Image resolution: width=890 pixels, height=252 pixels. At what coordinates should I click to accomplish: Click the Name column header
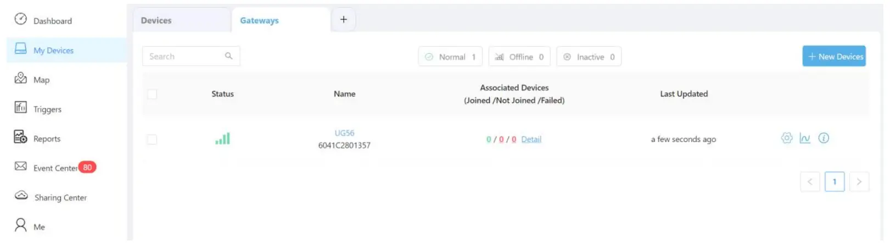coord(344,94)
